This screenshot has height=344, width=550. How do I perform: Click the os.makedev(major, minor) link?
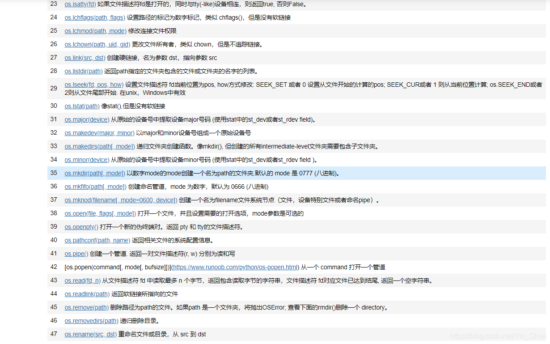[99, 133]
